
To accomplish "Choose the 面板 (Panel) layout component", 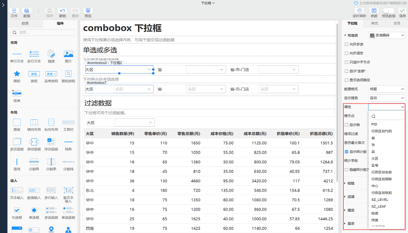I will point(17,122).
